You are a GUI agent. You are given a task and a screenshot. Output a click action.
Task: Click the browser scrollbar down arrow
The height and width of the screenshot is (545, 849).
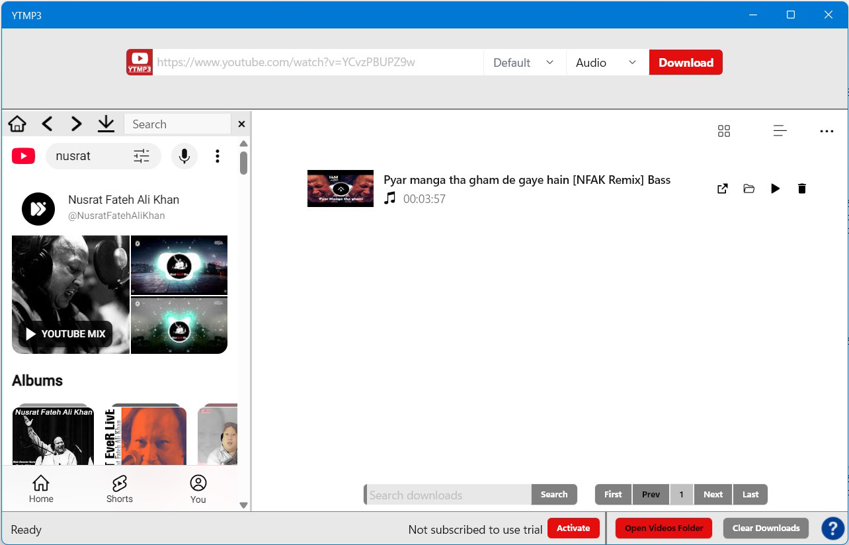click(x=243, y=505)
